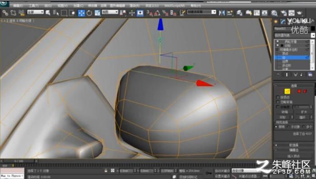Open the Render Setup icon

pos(283,13)
